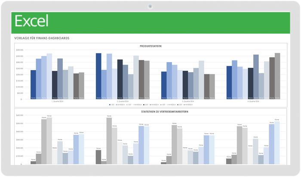Viewport: 301px width, 177px height.
Task: Select the dark blue first bar in 2. Quartal Produktstatistik
Action: pos(98,76)
